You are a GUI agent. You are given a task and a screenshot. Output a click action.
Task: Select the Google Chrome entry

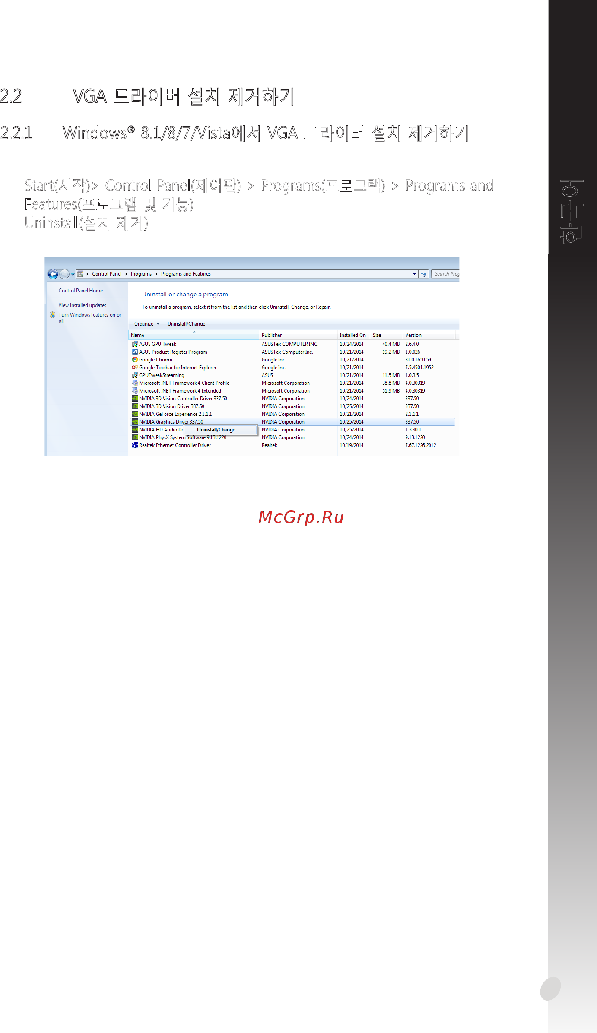coord(292,360)
